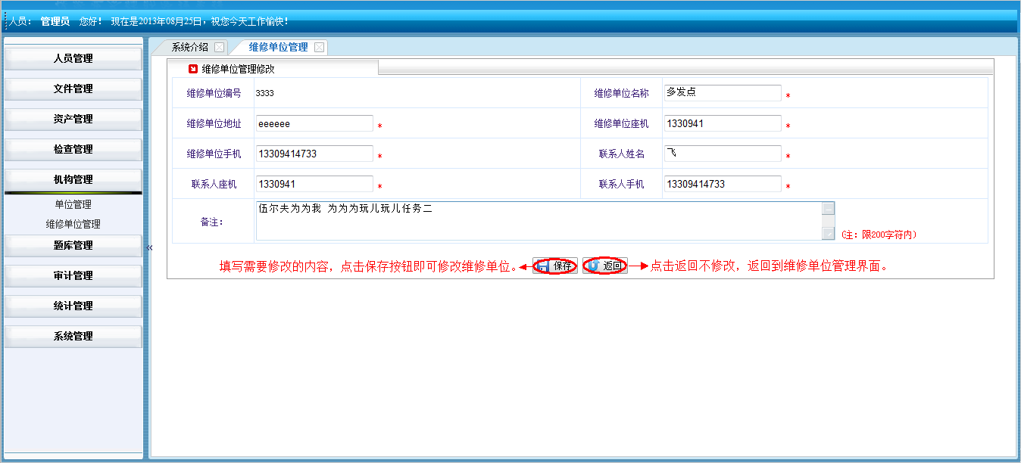Focus the 联系人座机 input field
The image size is (1021, 463).
(x=314, y=184)
